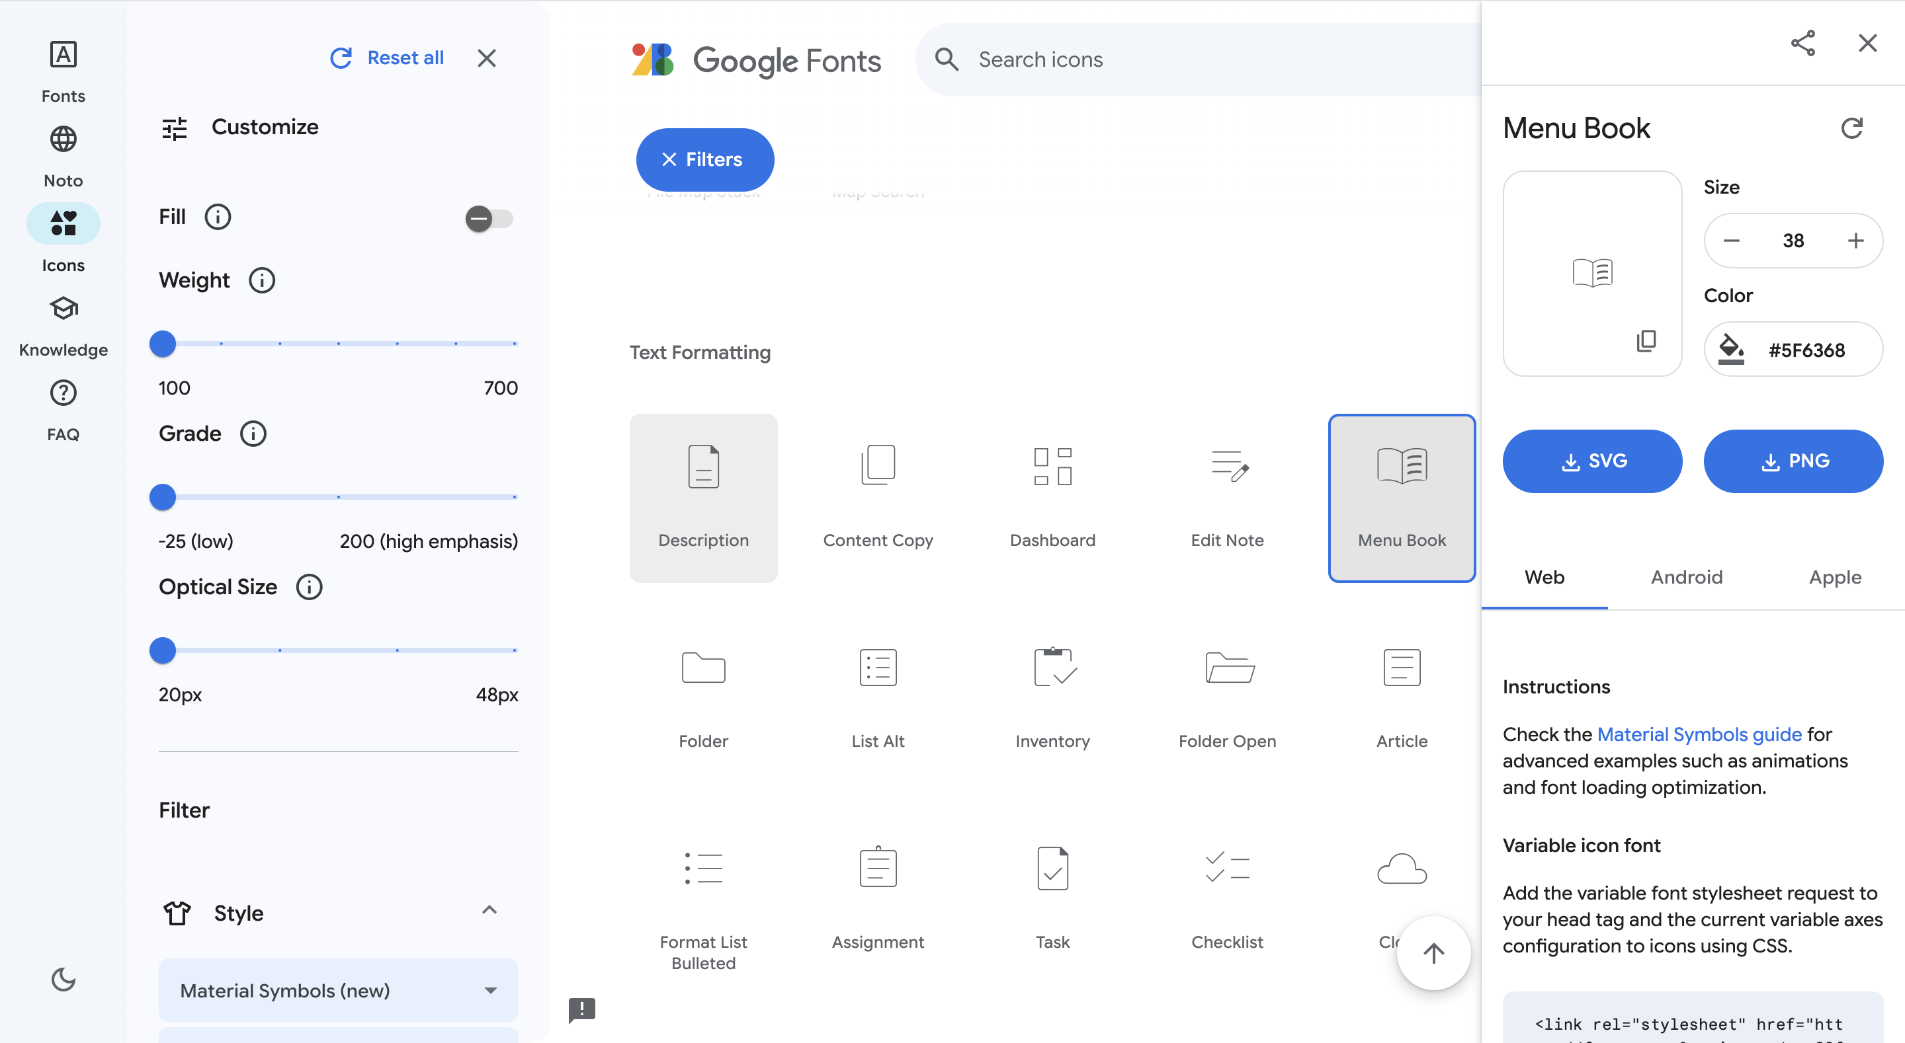
Task: Show info about Optical Size
Action: (x=309, y=587)
